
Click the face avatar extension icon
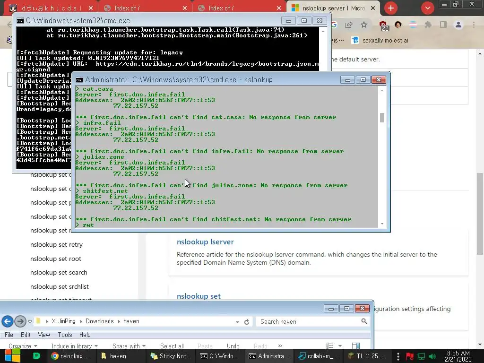click(398, 25)
